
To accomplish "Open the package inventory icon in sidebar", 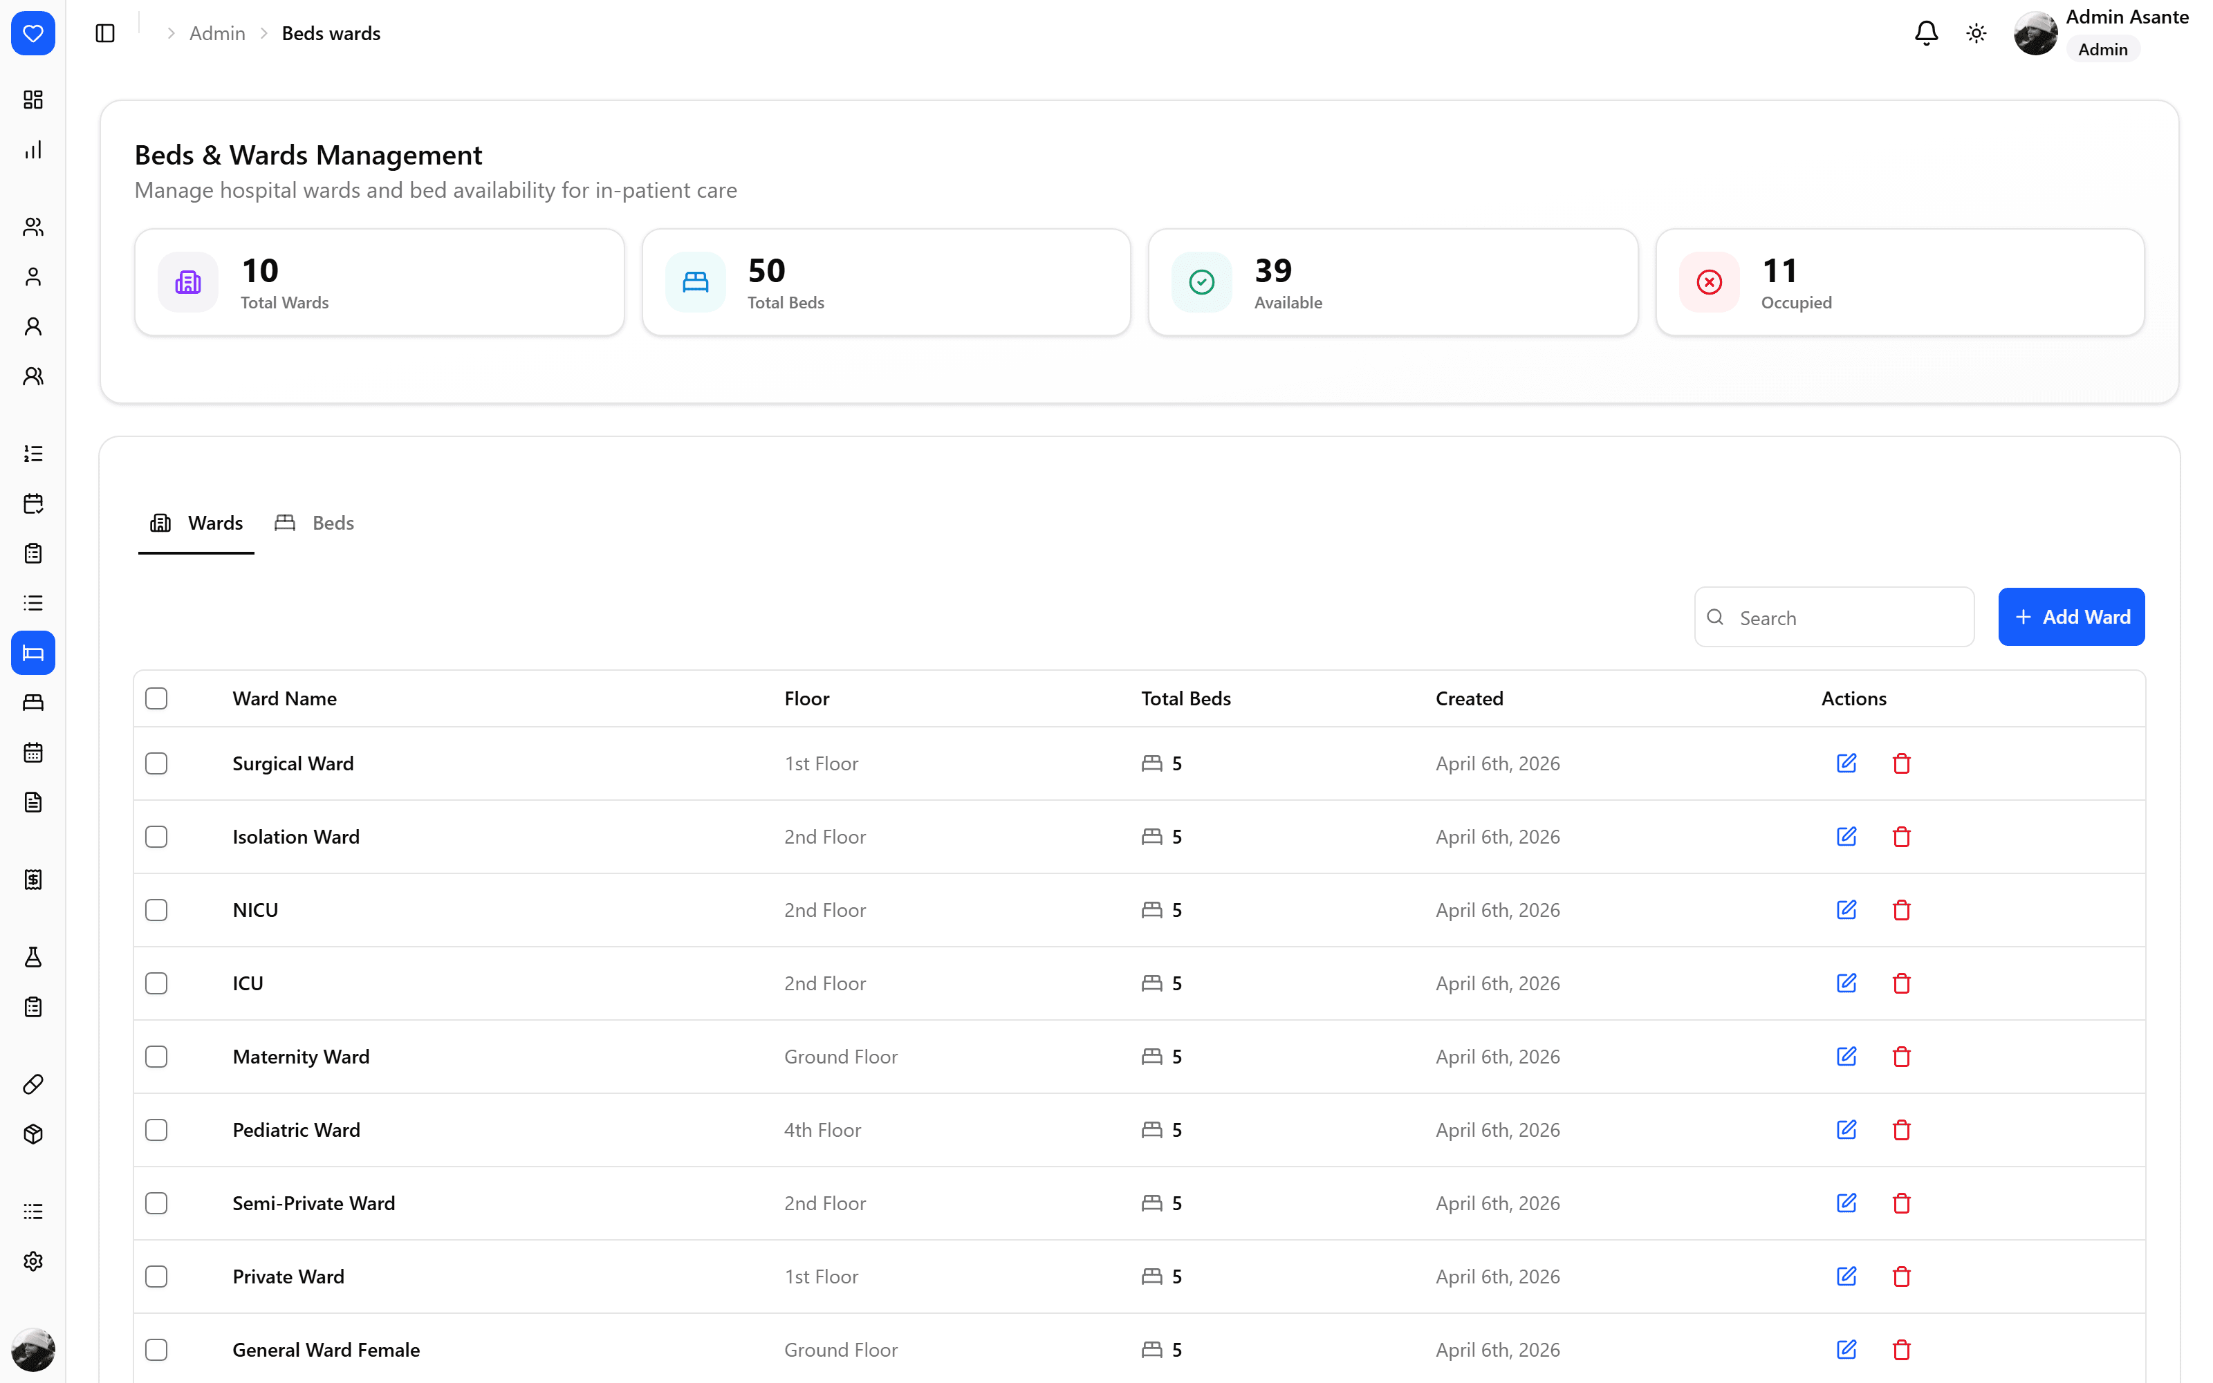I will tap(33, 1135).
